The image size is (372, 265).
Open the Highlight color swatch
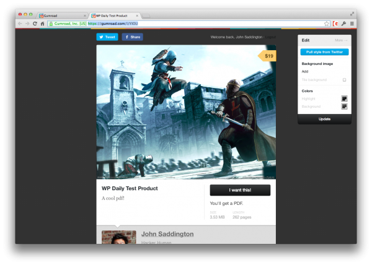pos(344,98)
